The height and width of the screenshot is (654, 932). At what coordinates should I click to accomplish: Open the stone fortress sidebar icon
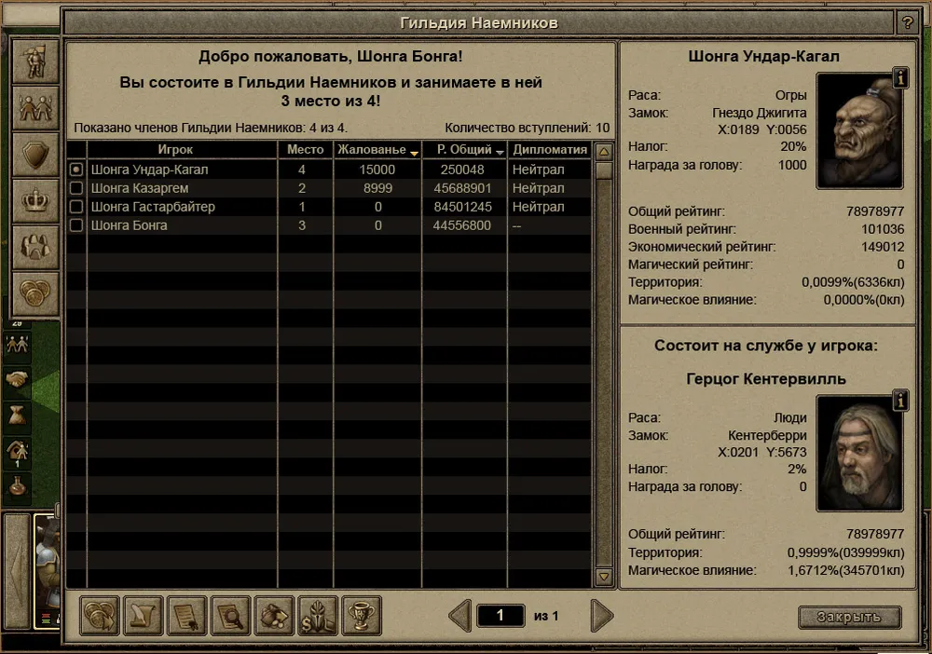[x=35, y=247]
